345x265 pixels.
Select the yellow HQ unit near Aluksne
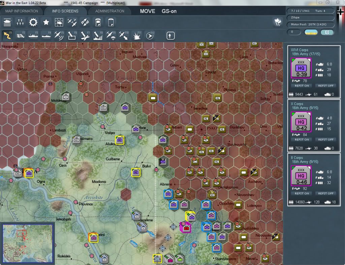point(120,140)
